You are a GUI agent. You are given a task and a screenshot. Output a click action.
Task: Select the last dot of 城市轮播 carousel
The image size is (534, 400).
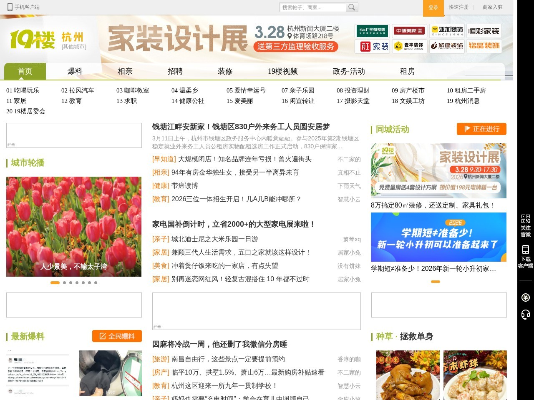[96, 282]
